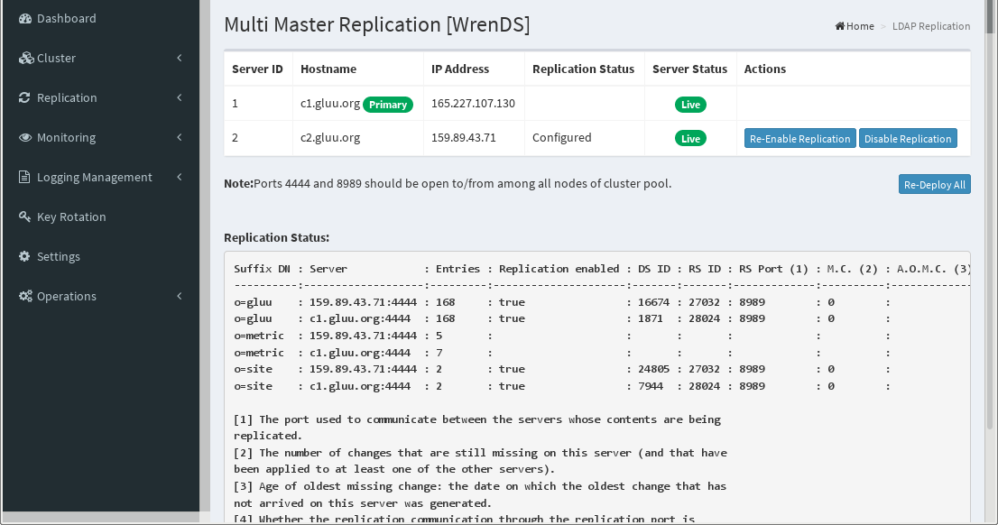The width and height of the screenshot is (998, 525).
Task: Click the Monitoring eye icon
Action: pyautogui.click(x=25, y=137)
